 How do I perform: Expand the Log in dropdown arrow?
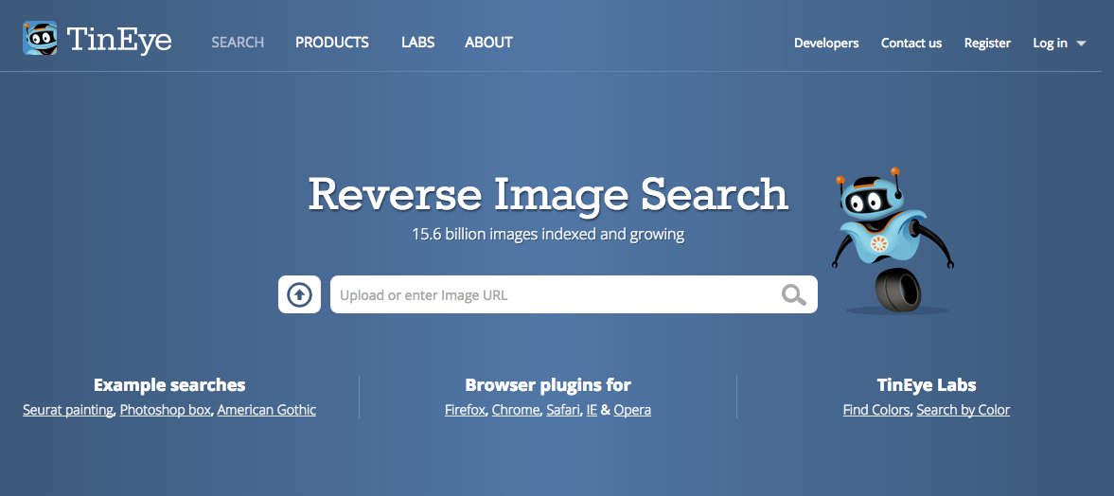point(1081,44)
